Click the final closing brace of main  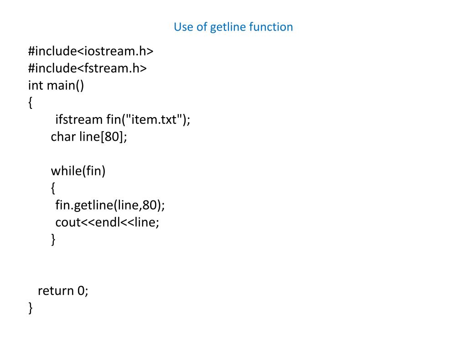(x=30, y=308)
